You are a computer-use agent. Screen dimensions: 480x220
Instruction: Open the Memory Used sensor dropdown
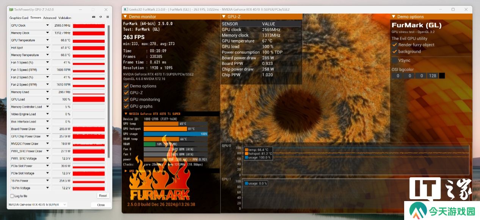tap(47, 92)
